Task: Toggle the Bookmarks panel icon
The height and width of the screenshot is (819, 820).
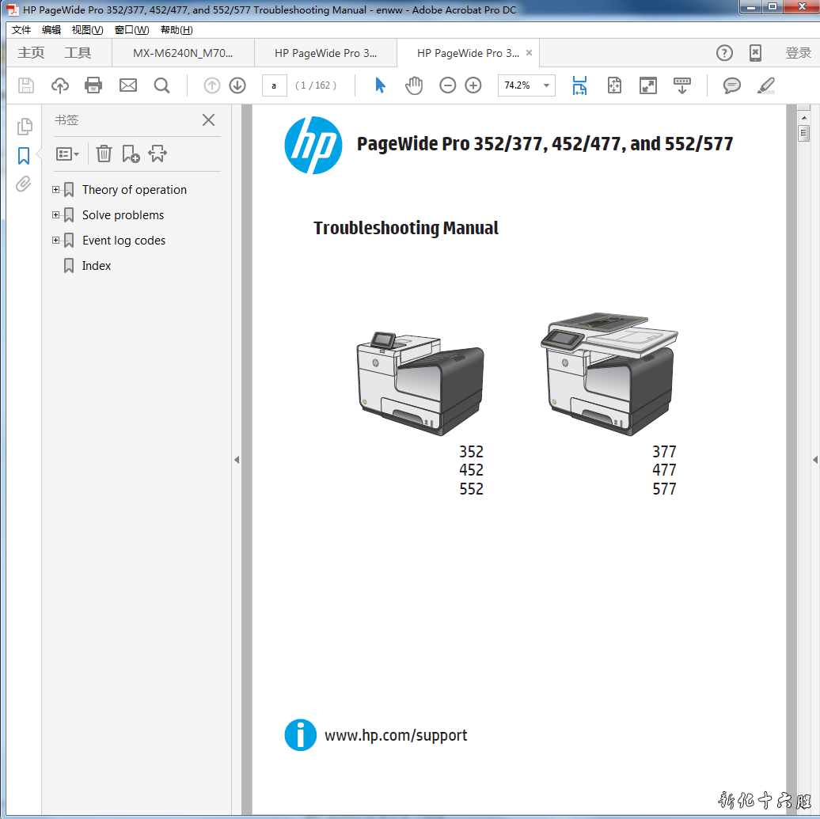Action: point(24,155)
